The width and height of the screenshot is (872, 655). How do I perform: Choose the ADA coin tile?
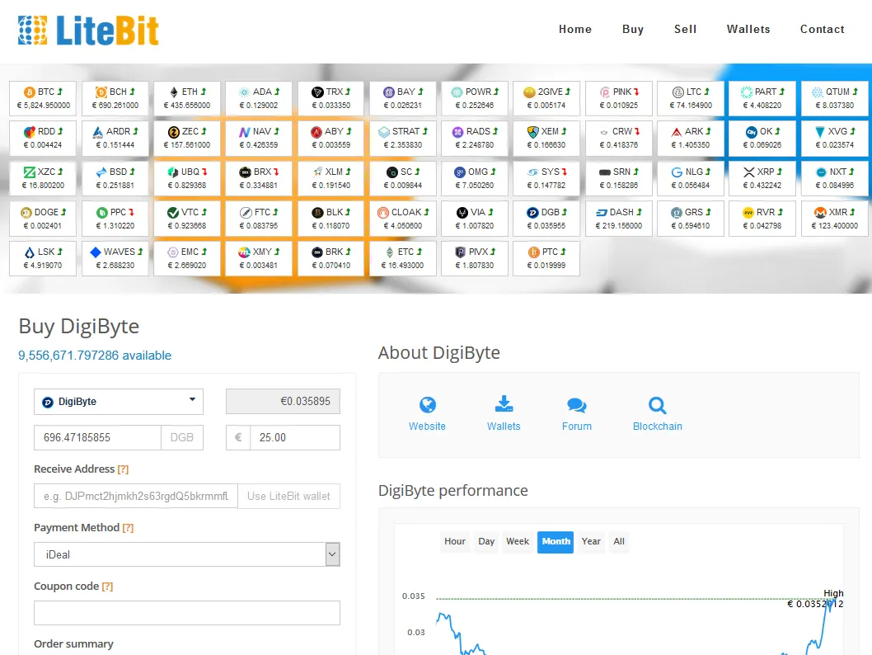[259, 98]
